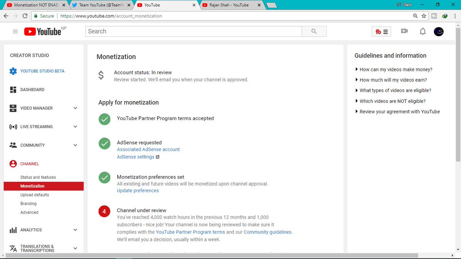This screenshot has width=461, height=259.
Task: Open a new browser tab
Action: coord(272,5)
